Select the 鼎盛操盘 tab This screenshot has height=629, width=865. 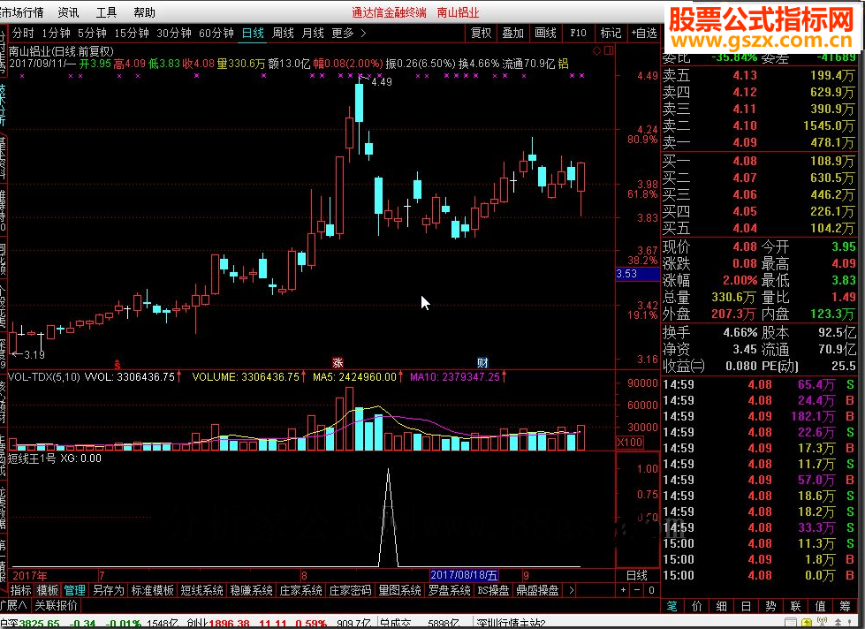(537, 590)
